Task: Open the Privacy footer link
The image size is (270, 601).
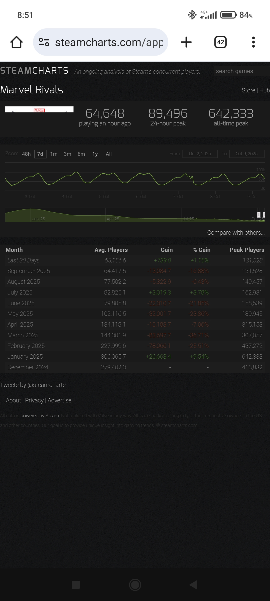Action: pos(34,400)
